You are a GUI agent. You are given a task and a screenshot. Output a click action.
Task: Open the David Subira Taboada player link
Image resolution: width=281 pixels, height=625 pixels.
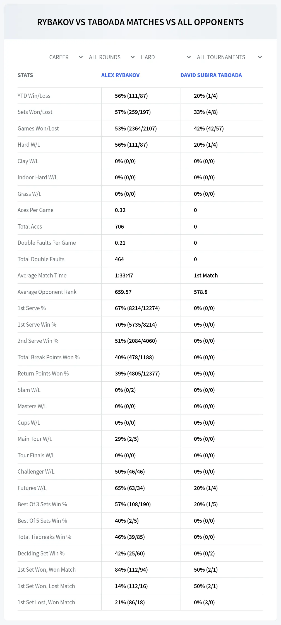[211, 75]
